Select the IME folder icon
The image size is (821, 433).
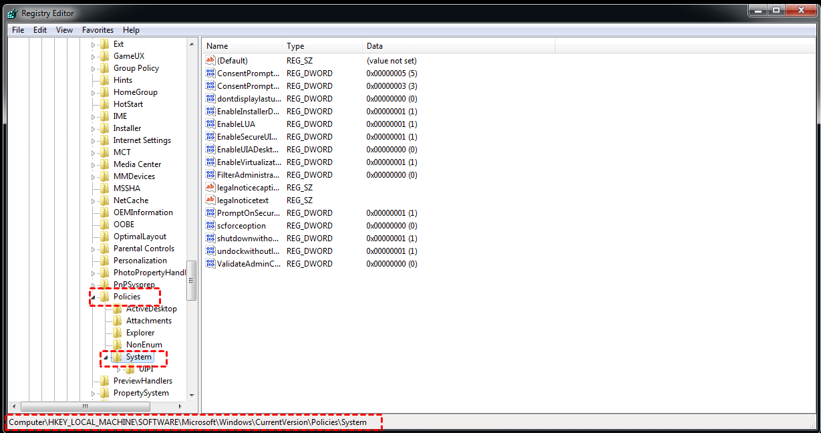pyautogui.click(x=104, y=116)
